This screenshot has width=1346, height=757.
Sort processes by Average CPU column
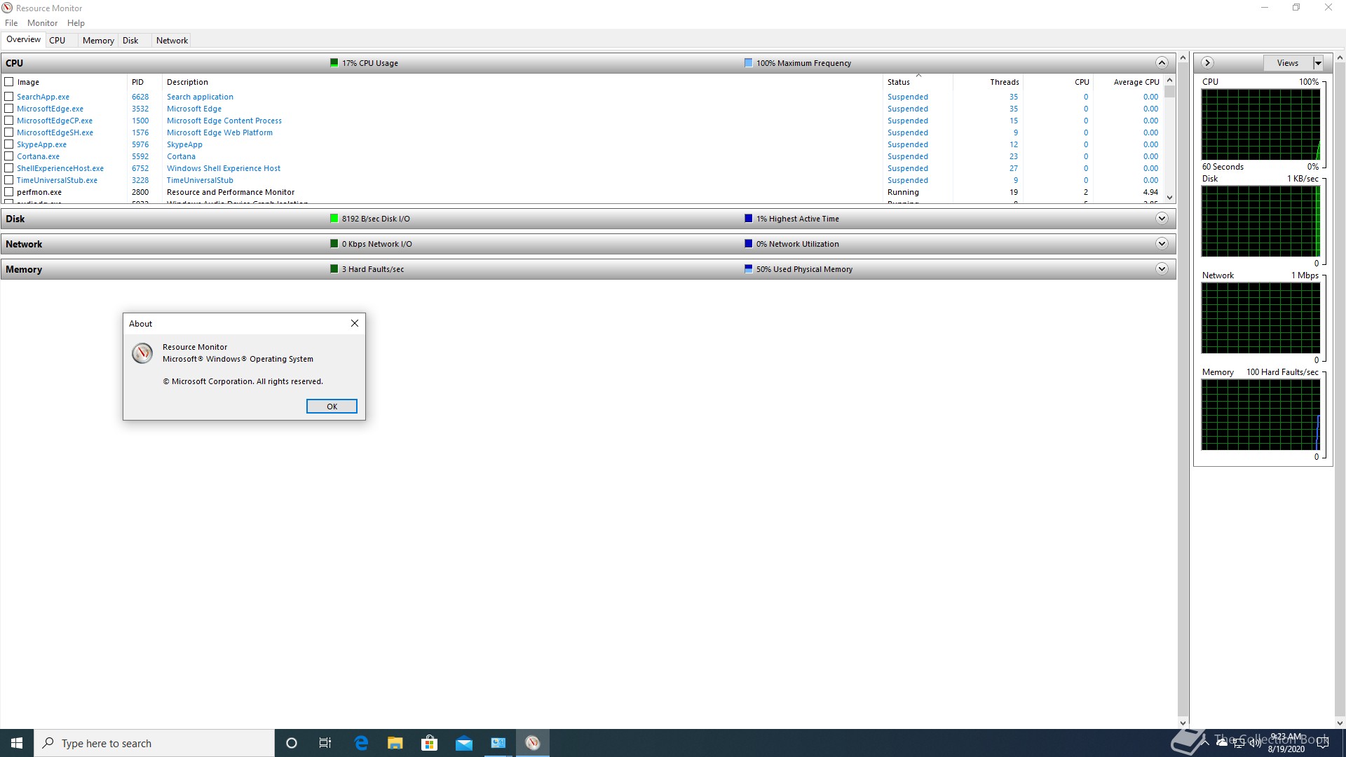(1136, 82)
